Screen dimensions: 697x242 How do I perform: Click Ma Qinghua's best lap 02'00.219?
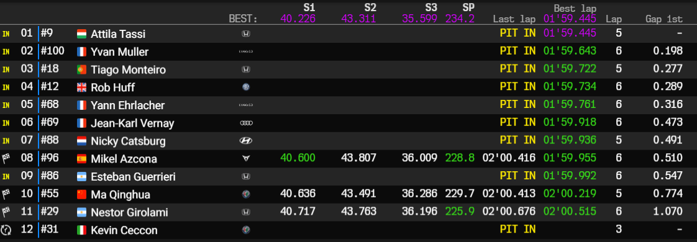click(570, 194)
